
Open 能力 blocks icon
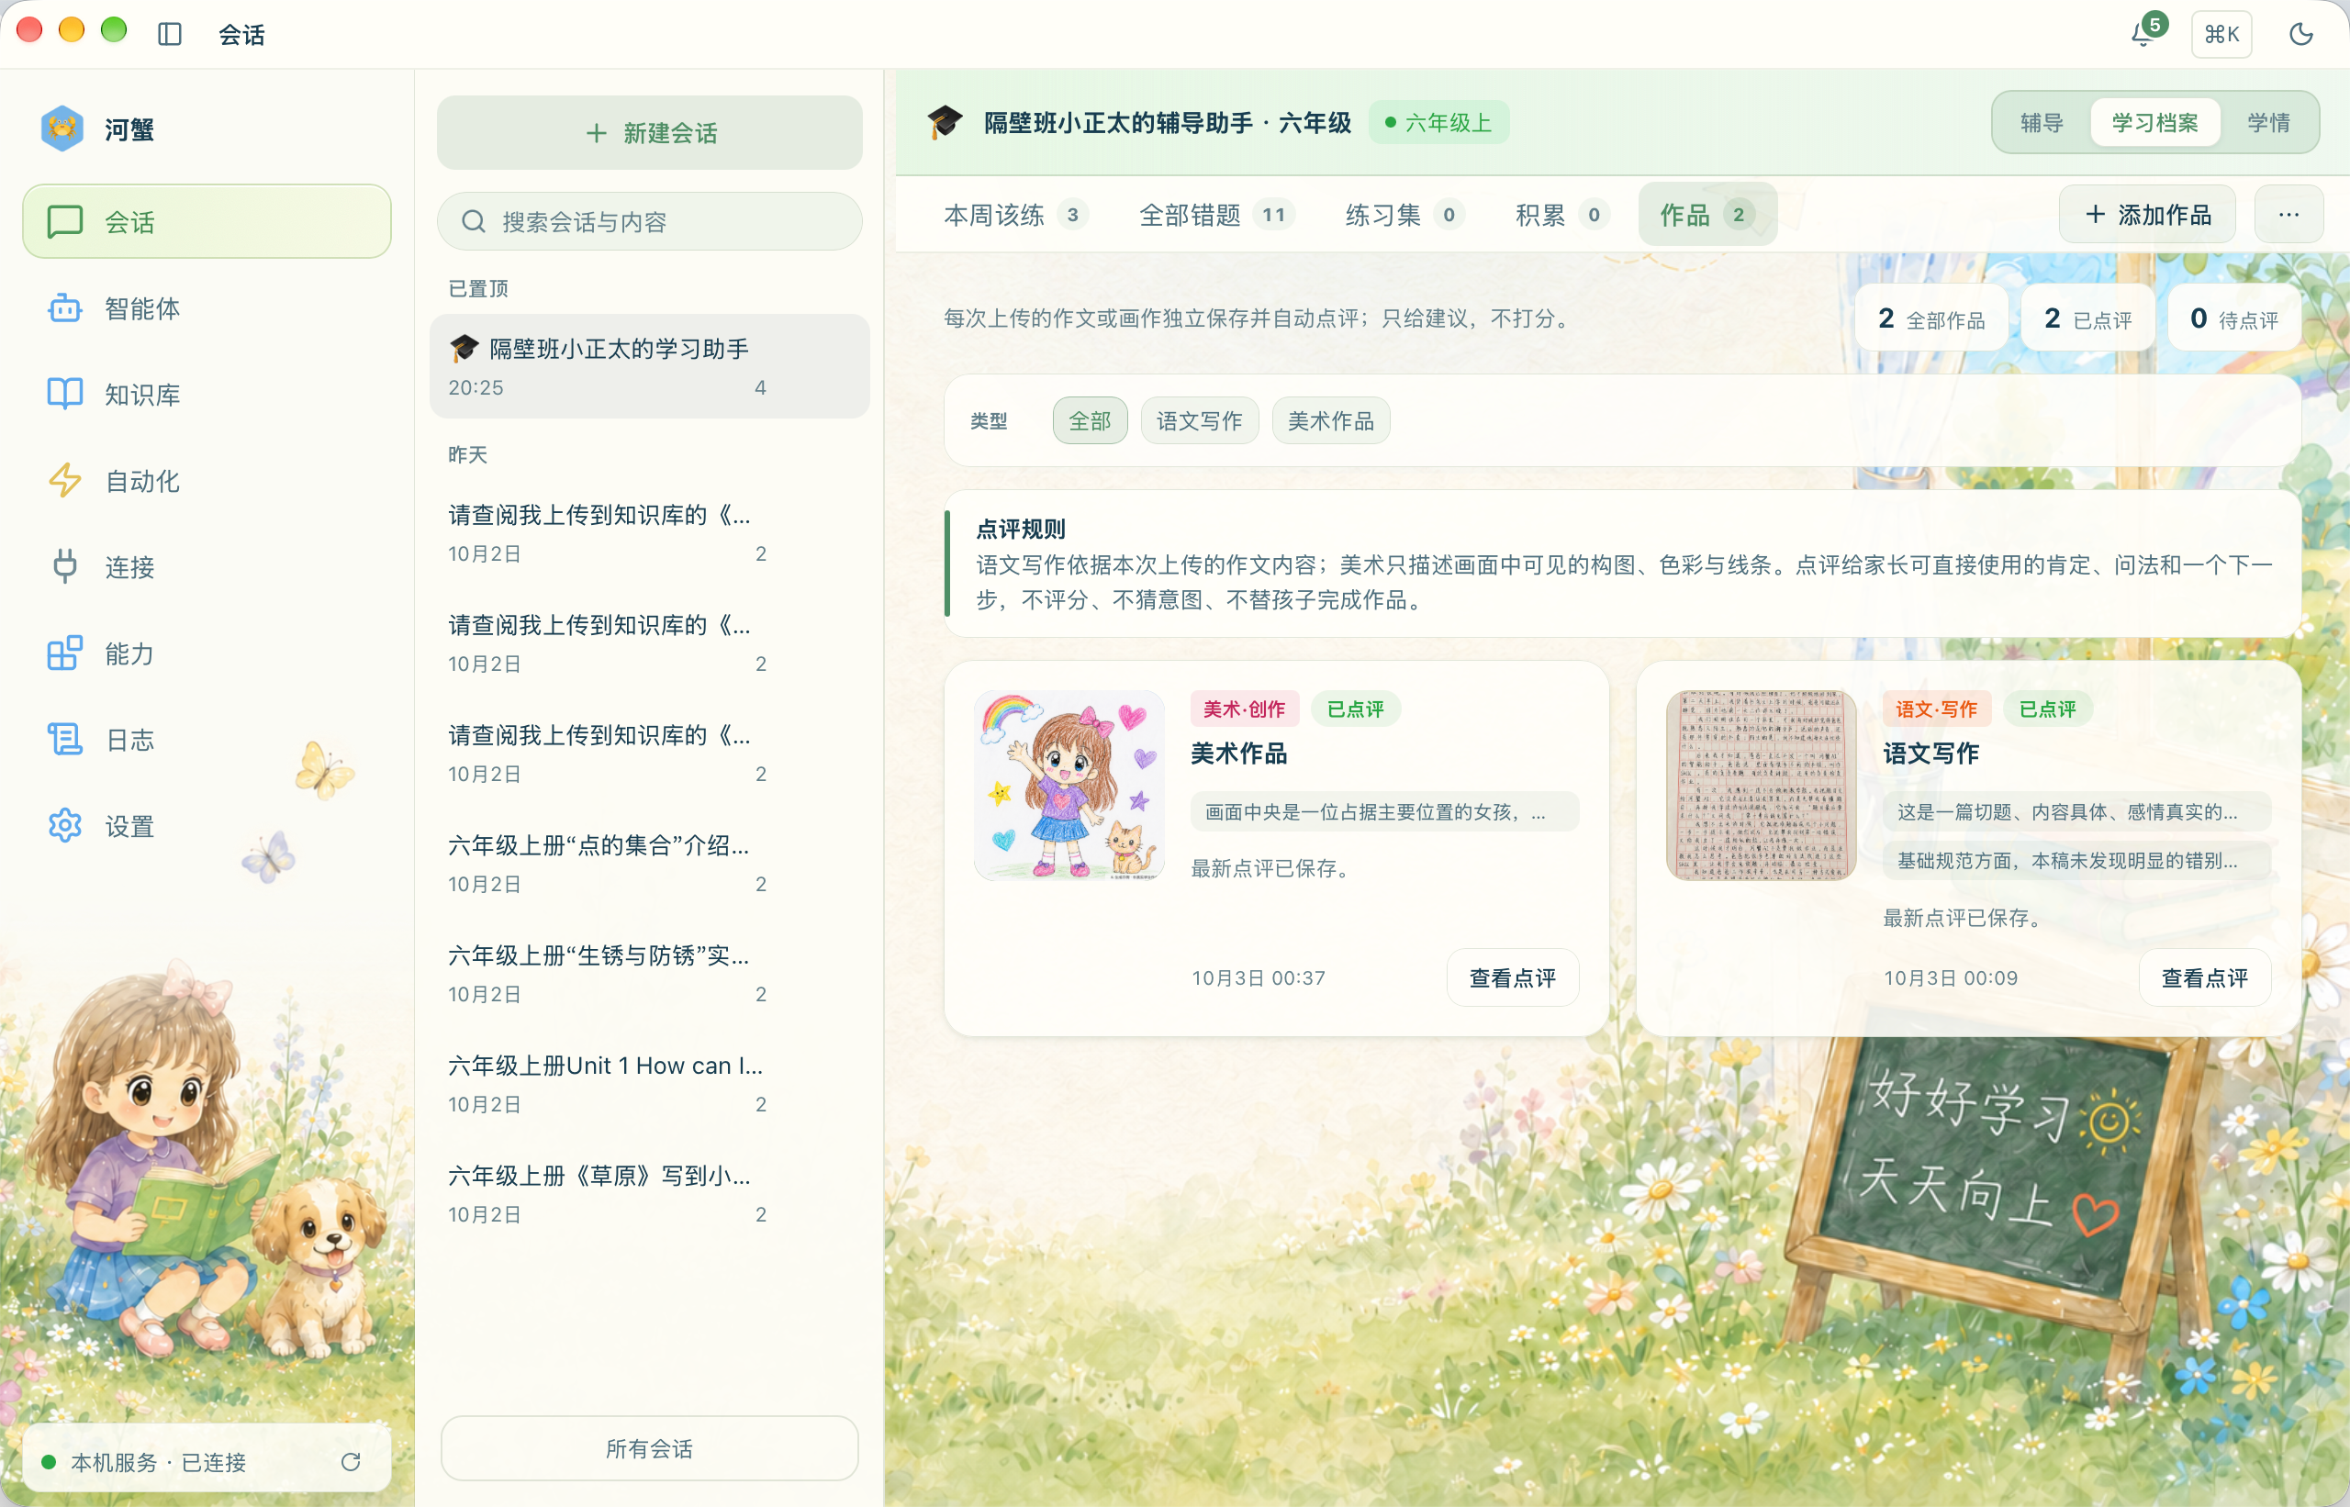[x=64, y=653]
